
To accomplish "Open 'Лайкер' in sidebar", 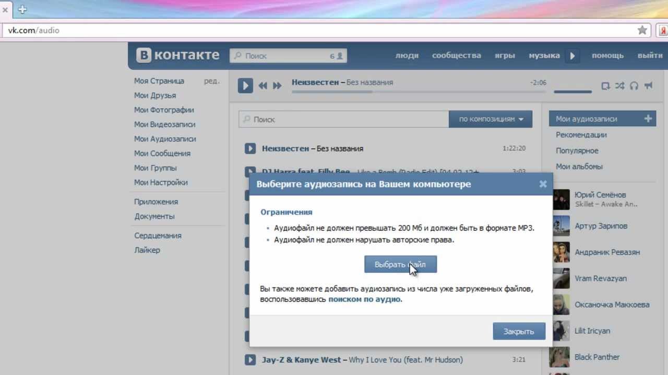I will pyautogui.click(x=147, y=251).
